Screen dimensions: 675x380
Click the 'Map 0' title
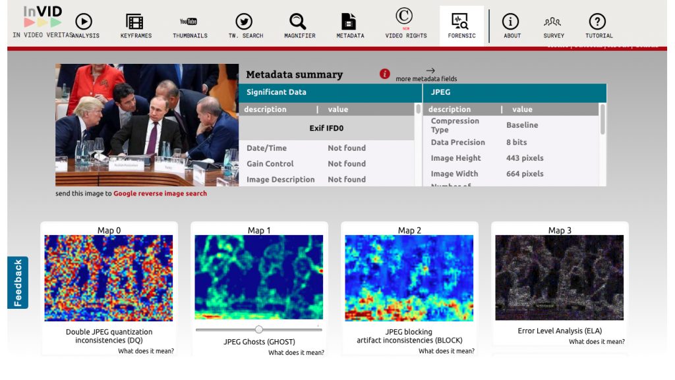point(109,231)
